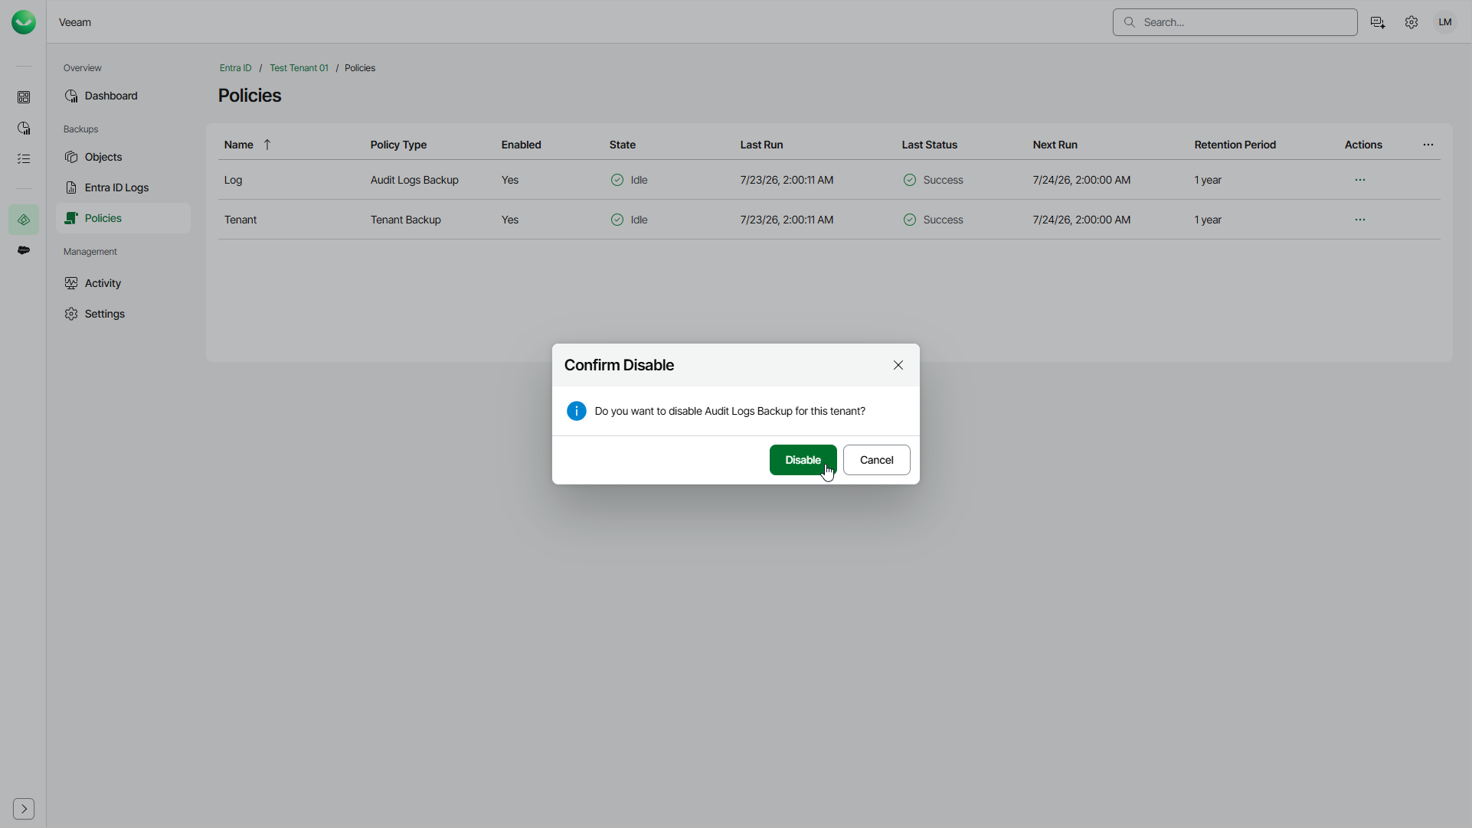Select the Log policy name cell
Image resolution: width=1472 pixels, height=828 pixels.
click(x=233, y=180)
